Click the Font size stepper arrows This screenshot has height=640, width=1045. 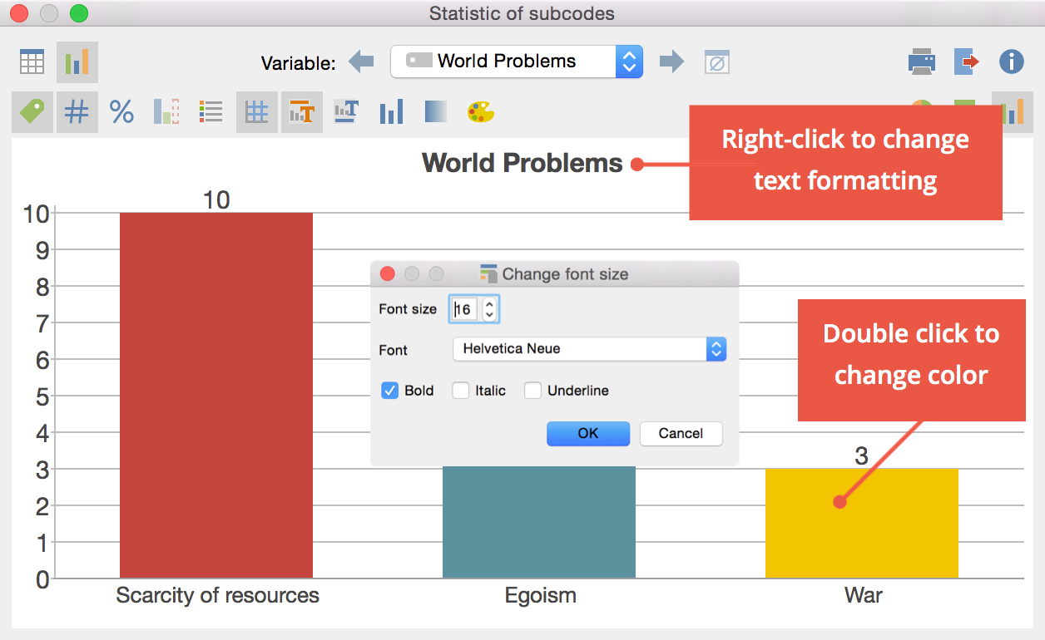489,310
